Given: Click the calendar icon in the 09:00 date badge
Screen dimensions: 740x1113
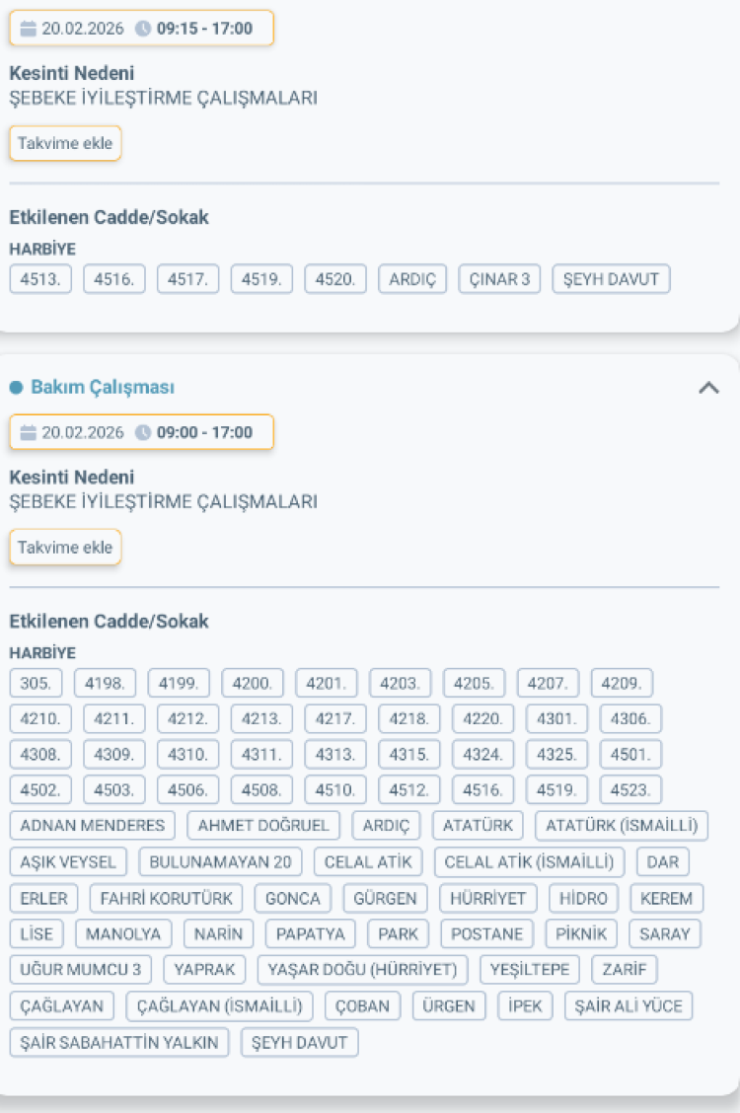Looking at the screenshot, I should tap(28, 432).
